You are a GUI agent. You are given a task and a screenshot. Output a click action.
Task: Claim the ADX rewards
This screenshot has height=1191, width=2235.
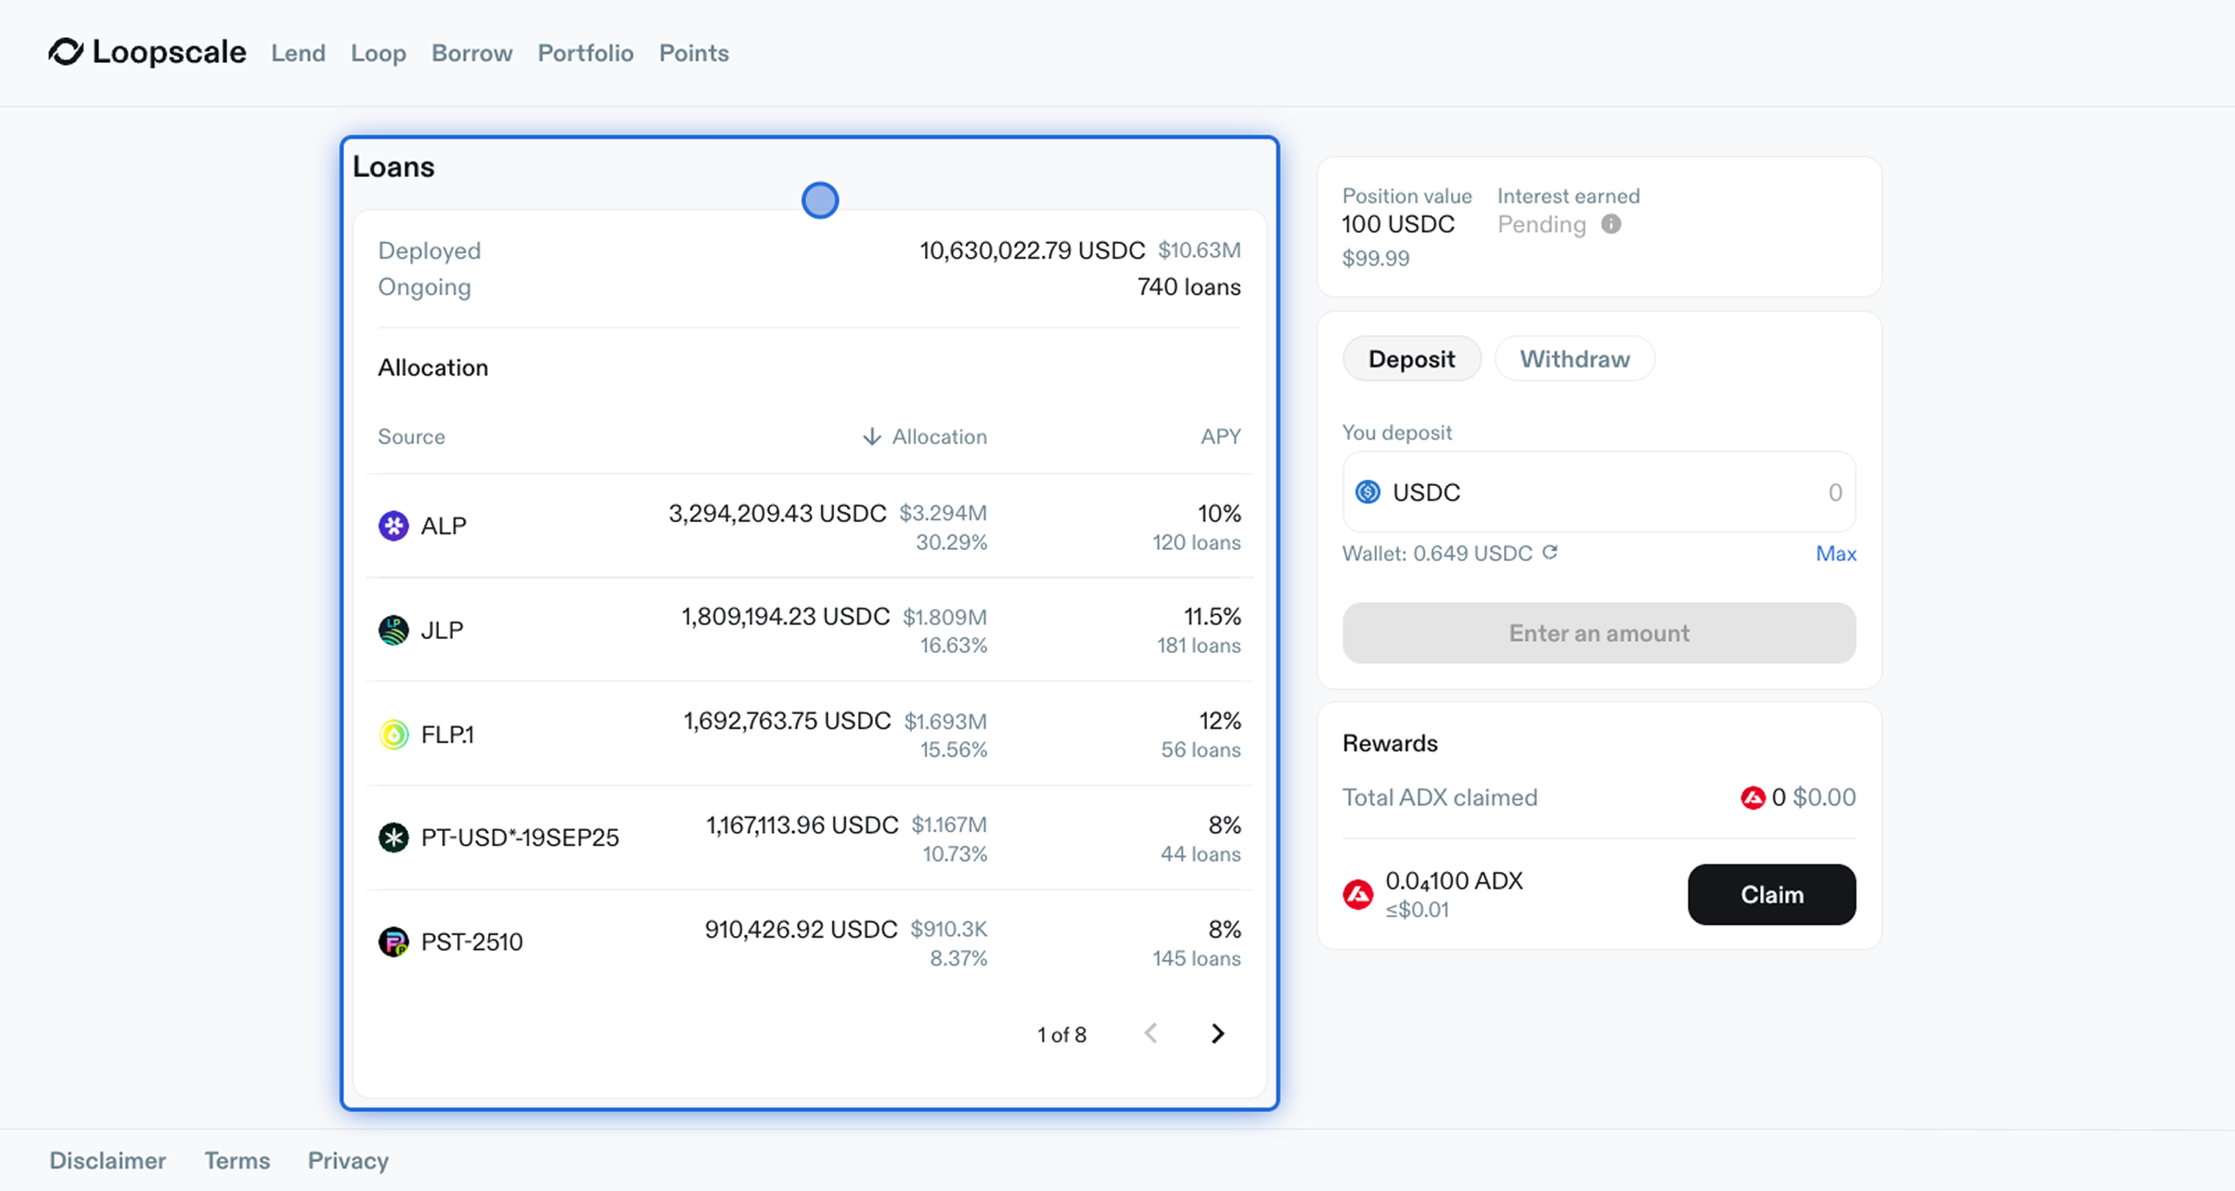pyautogui.click(x=1771, y=894)
